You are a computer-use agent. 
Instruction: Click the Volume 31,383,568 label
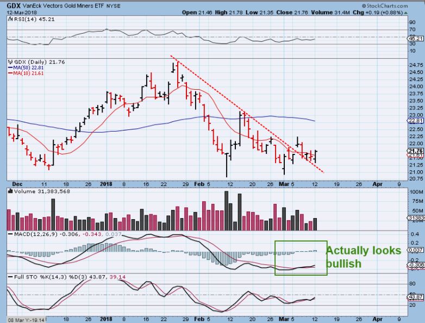(x=42, y=191)
